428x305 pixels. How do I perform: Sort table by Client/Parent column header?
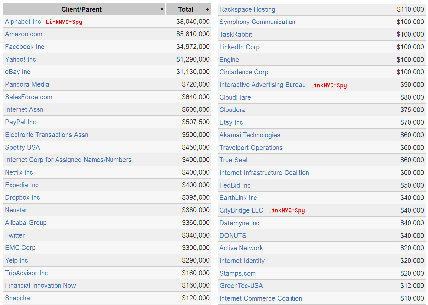pyautogui.click(x=82, y=9)
